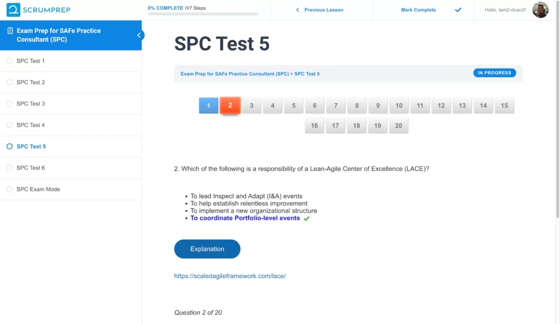Open the Explanation panel
Image resolution: width=560 pixels, height=324 pixels.
207,249
